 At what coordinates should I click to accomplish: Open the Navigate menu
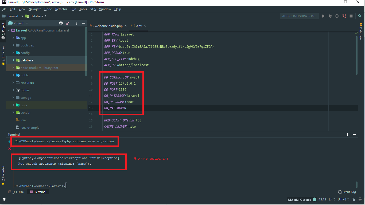pyautogui.click(x=35, y=9)
